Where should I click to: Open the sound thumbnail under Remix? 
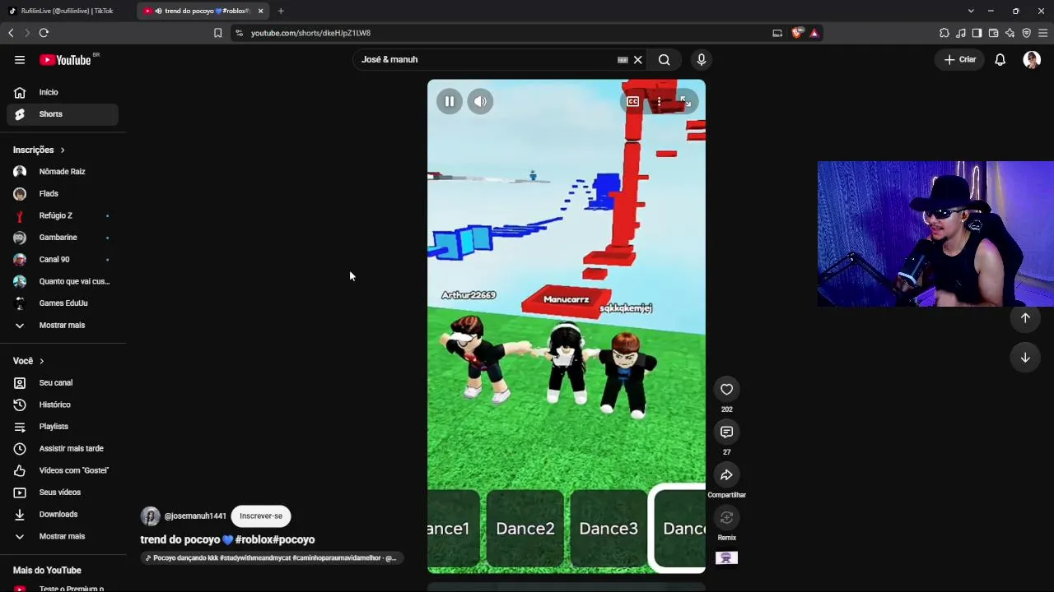tap(726, 558)
